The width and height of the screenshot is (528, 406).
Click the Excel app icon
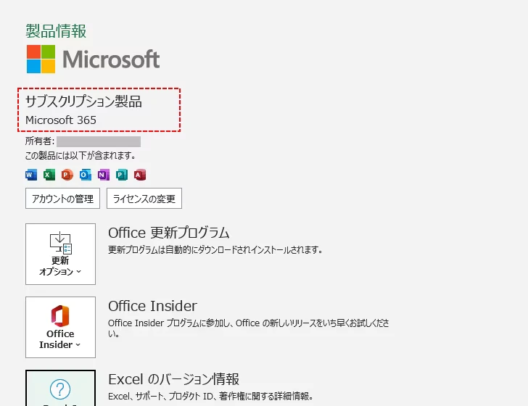tap(49, 175)
